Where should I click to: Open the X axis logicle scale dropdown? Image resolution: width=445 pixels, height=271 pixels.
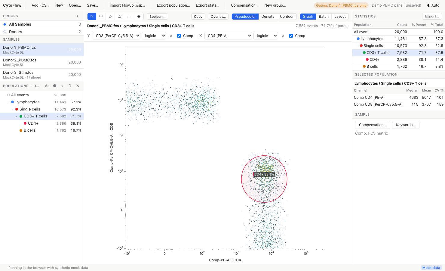[x=266, y=36]
